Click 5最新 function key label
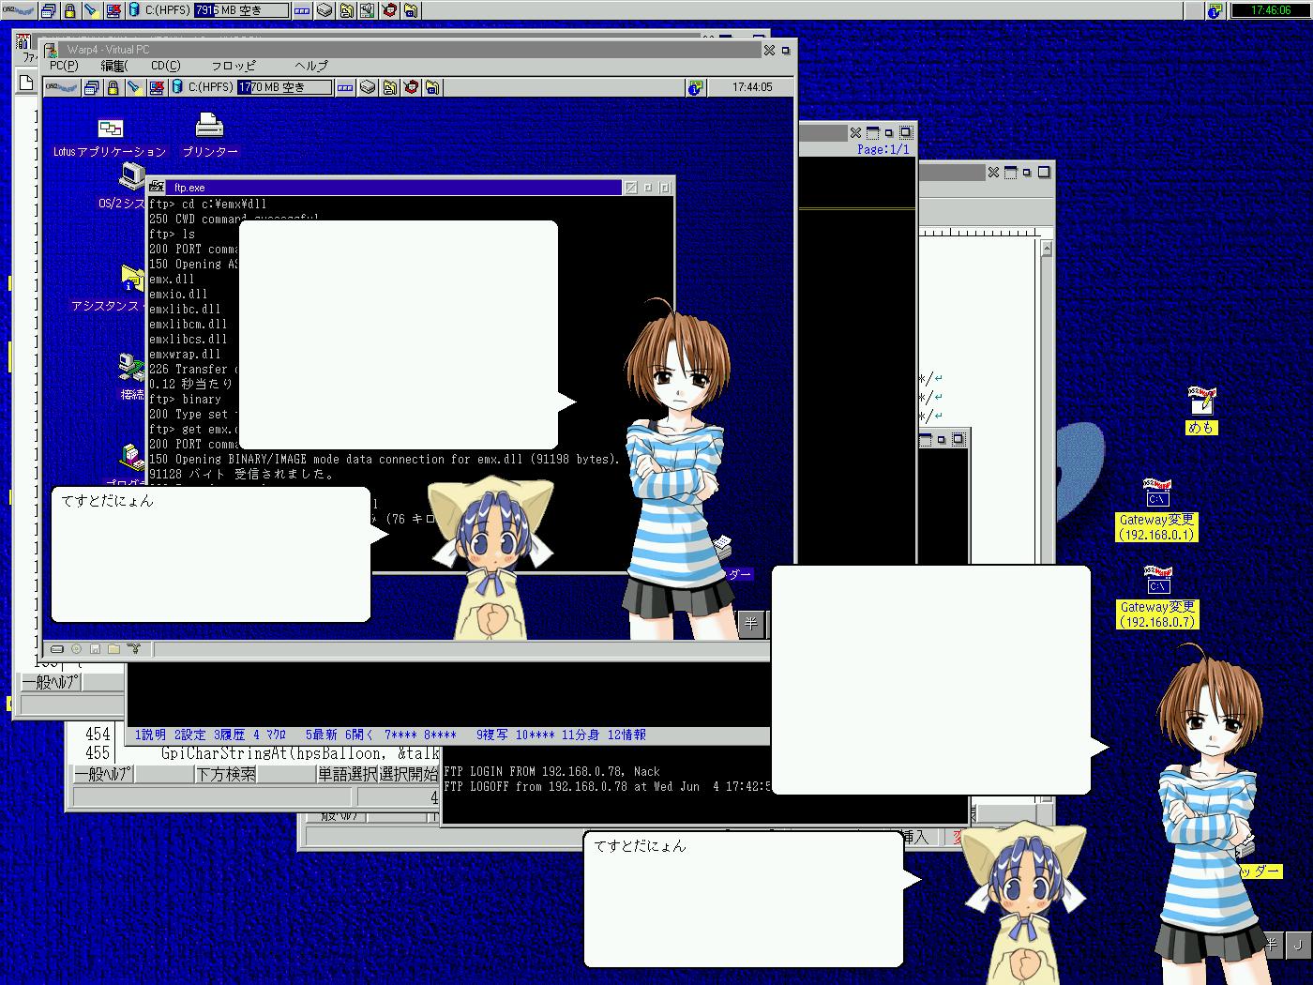 (321, 735)
